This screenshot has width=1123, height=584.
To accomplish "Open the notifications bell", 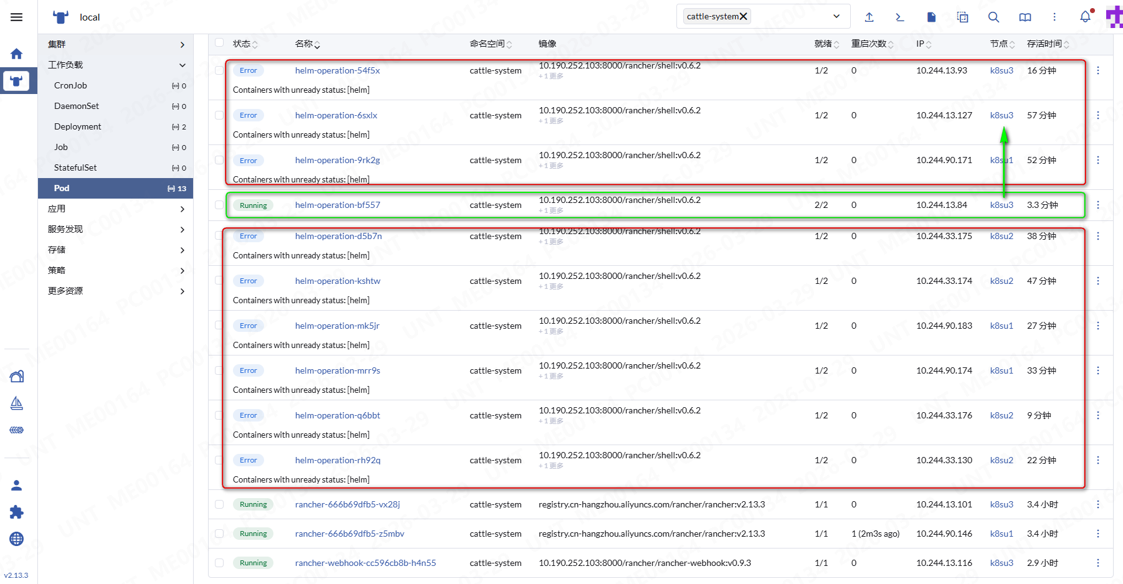I will 1085,17.
